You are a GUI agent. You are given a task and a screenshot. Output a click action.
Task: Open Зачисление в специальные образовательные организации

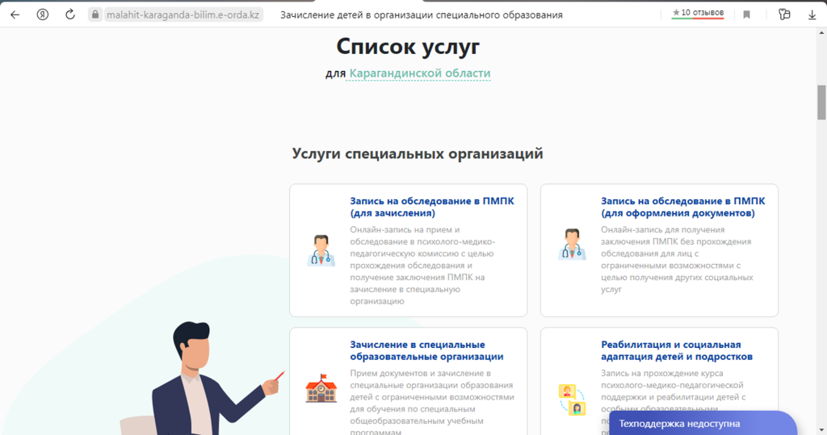[x=426, y=350]
